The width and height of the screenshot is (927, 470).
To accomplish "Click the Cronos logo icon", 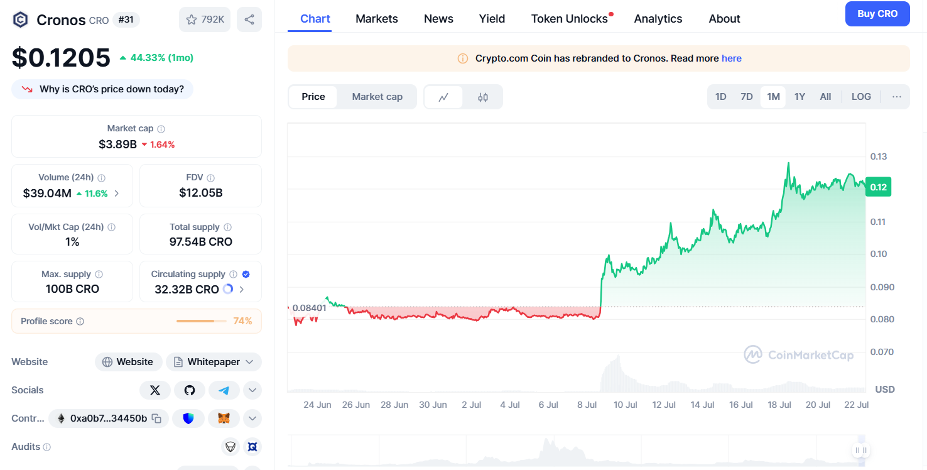I will 21,19.
